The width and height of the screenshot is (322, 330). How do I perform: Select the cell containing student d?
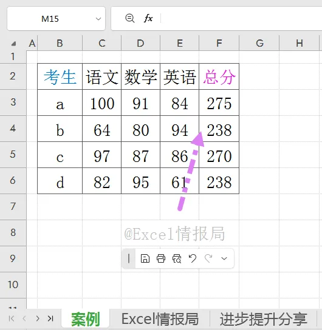click(x=60, y=181)
